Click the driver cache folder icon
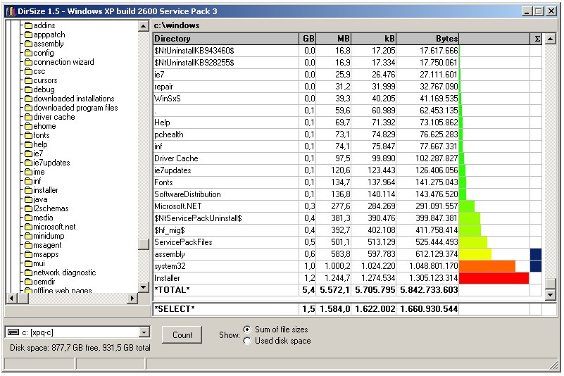Image resolution: width=564 pixels, height=376 pixels. click(28, 117)
